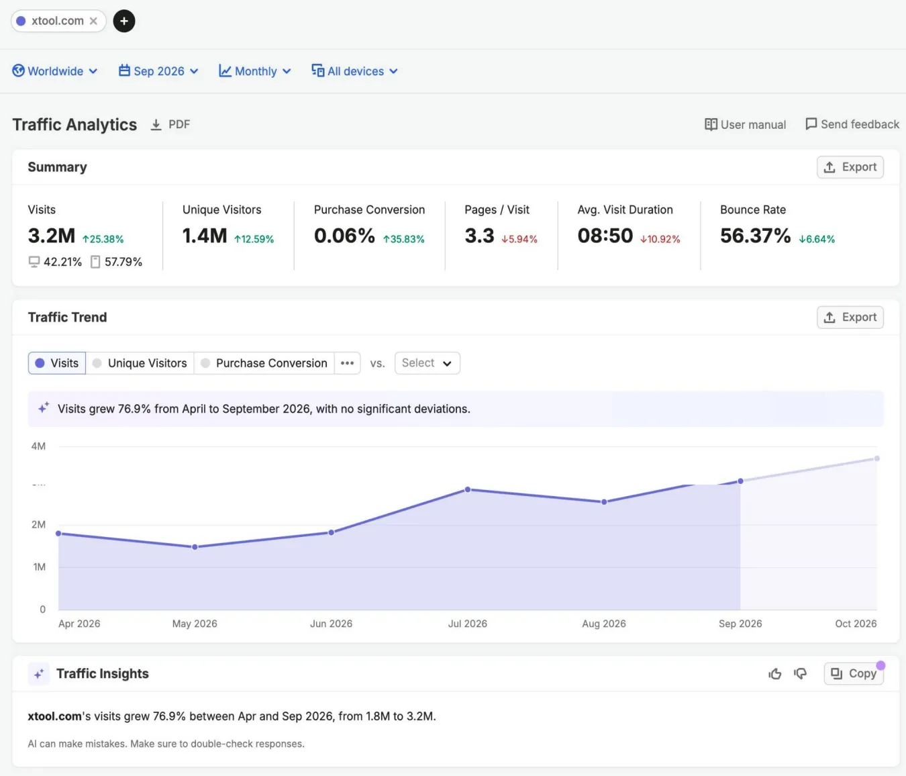This screenshot has height=776, width=906.
Task: Give thumbs down to Traffic Insights
Action: 801,673
